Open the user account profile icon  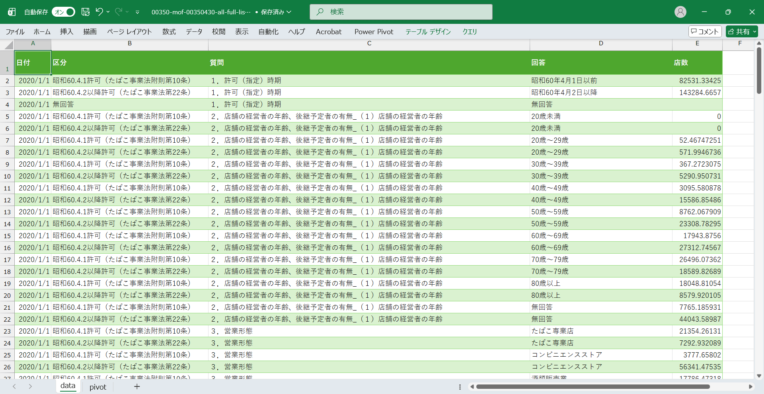[x=680, y=12]
